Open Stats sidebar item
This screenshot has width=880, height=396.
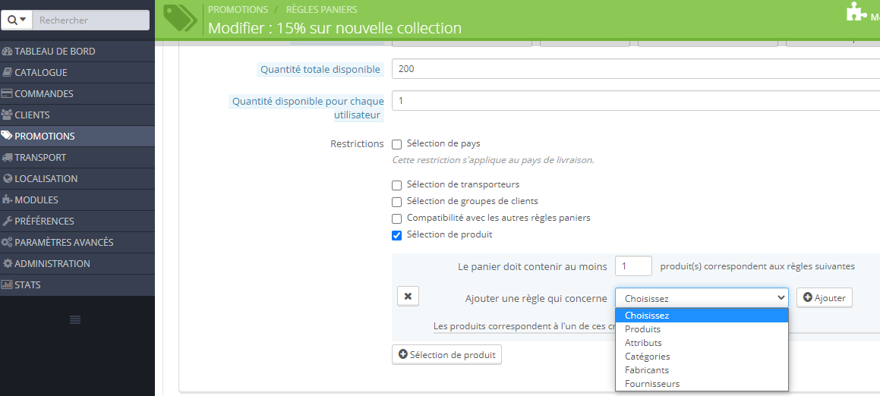click(77, 285)
